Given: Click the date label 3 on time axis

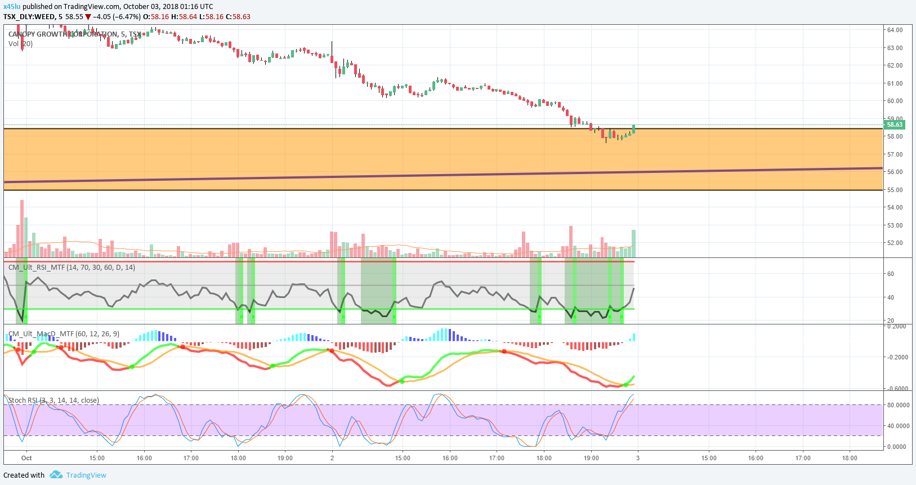Looking at the screenshot, I should point(637,458).
